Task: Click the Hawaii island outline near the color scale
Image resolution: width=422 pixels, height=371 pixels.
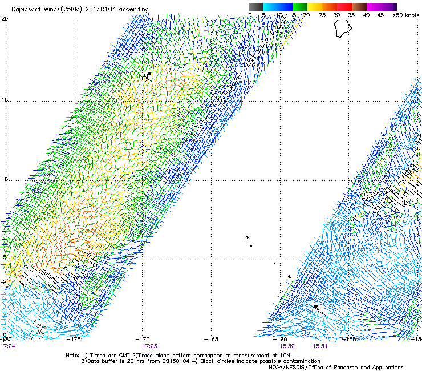Action: click(343, 29)
